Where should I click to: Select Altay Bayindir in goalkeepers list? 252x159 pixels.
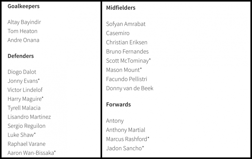click(x=24, y=22)
